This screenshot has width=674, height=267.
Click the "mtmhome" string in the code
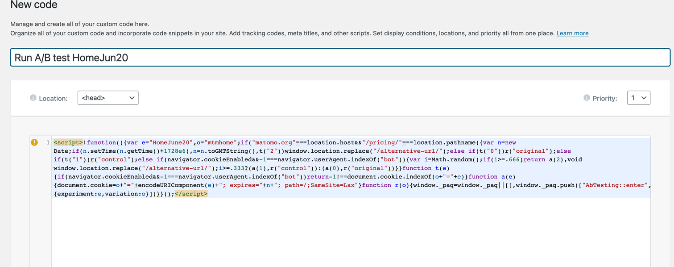point(219,143)
